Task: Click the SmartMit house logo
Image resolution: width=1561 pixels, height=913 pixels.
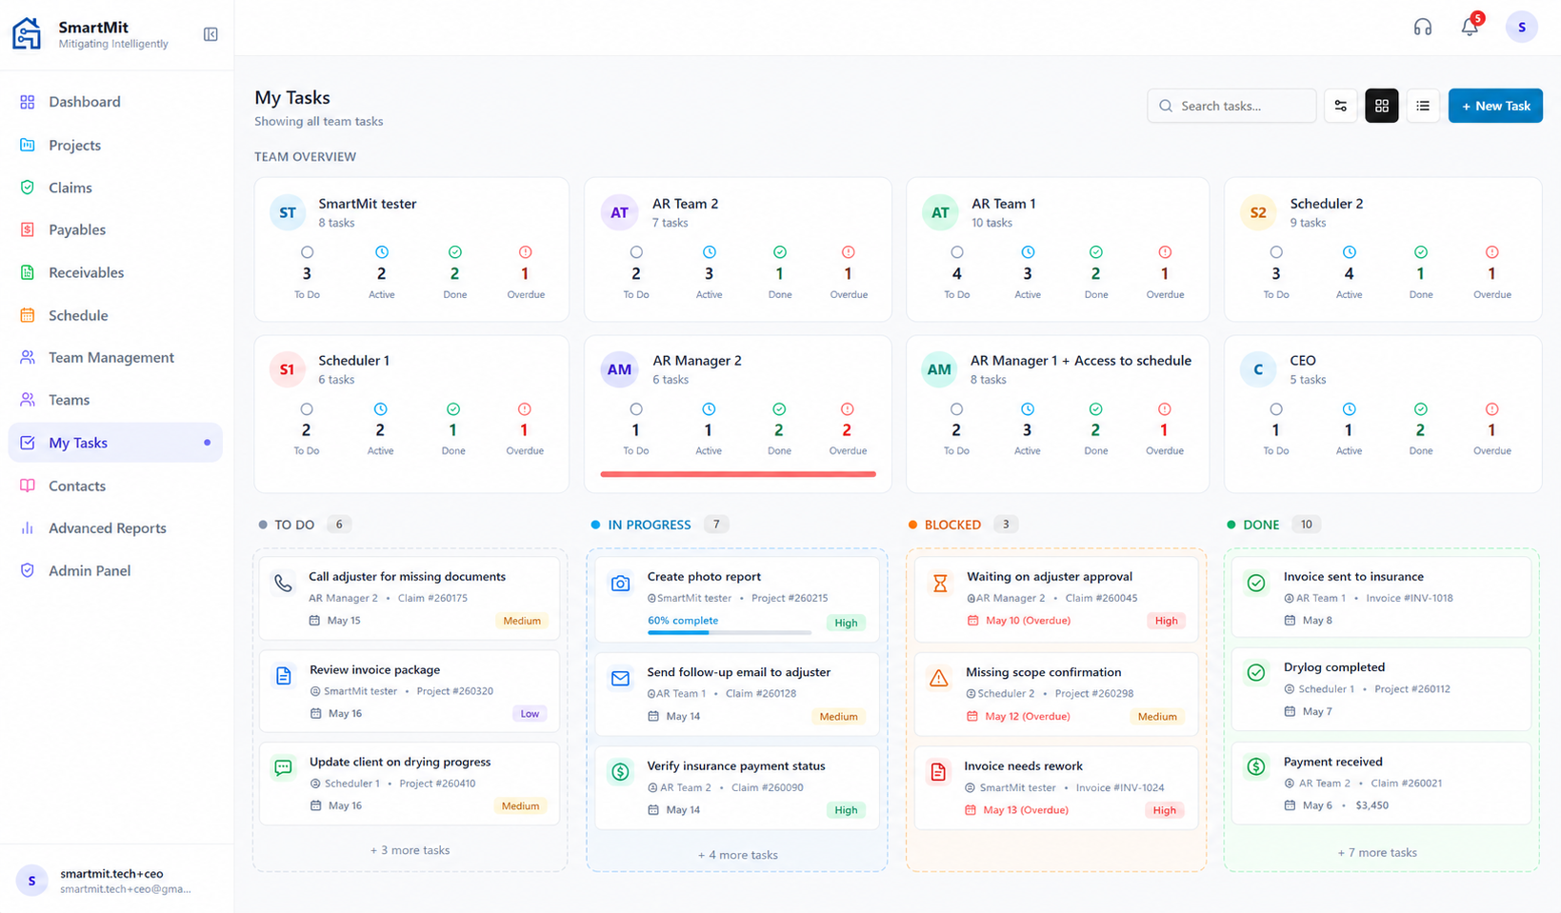Action: [x=27, y=33]
